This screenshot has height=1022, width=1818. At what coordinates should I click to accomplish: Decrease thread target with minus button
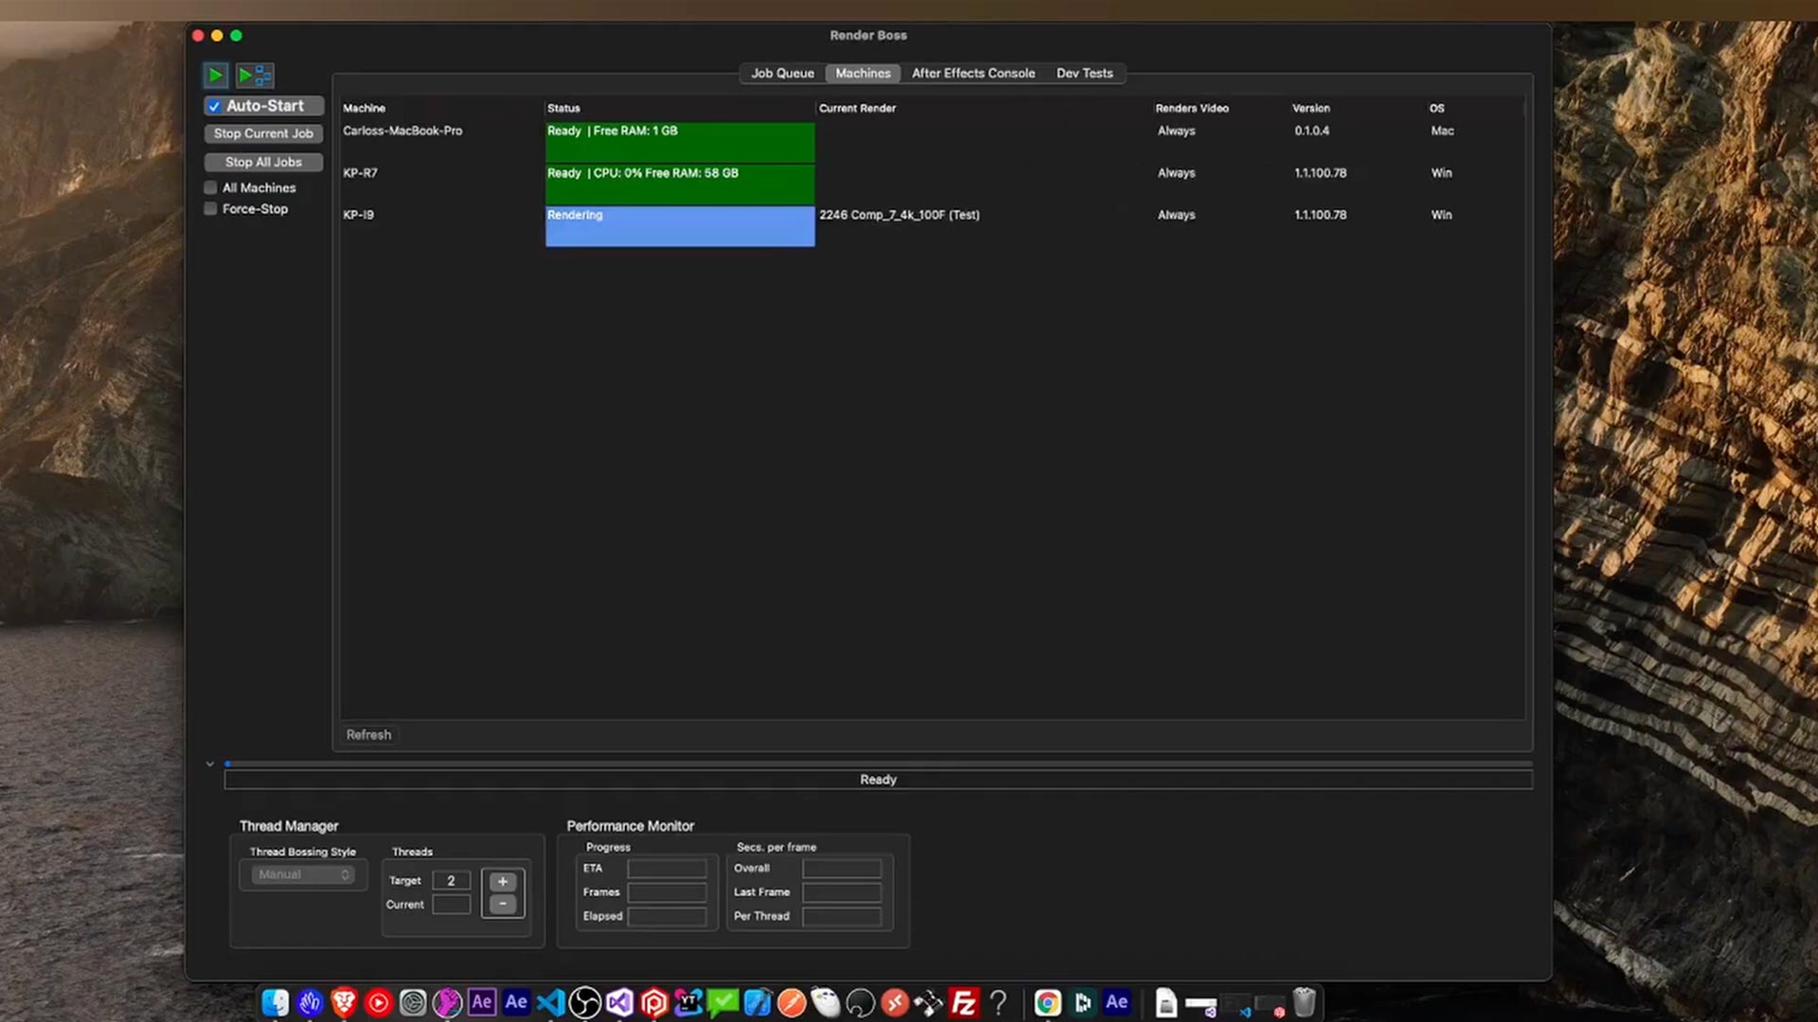tap(503, 905)
